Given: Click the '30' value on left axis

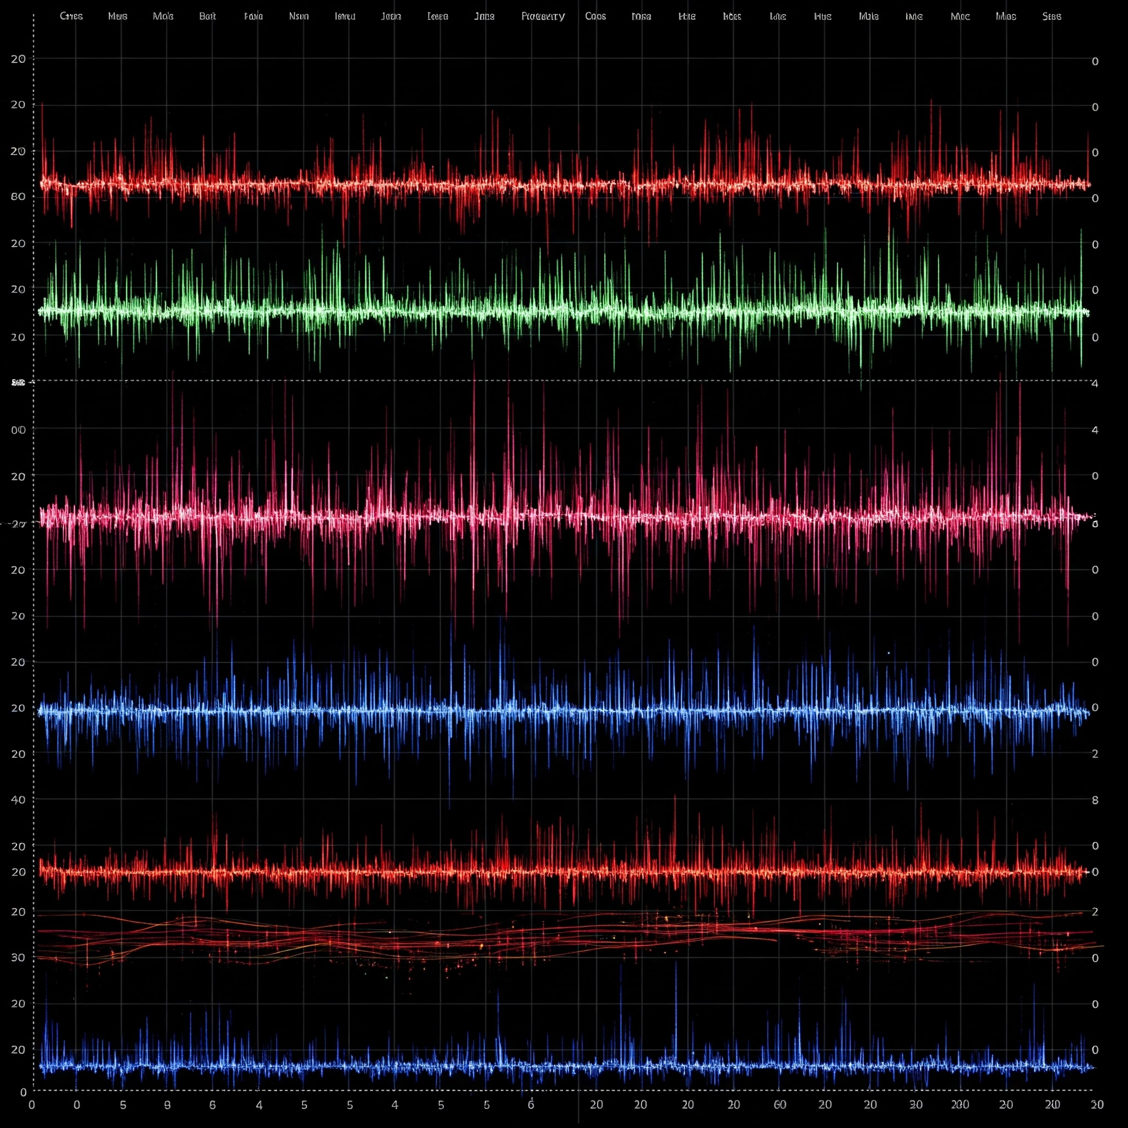Looking at the screenshot, I should (x=18, y=957).
